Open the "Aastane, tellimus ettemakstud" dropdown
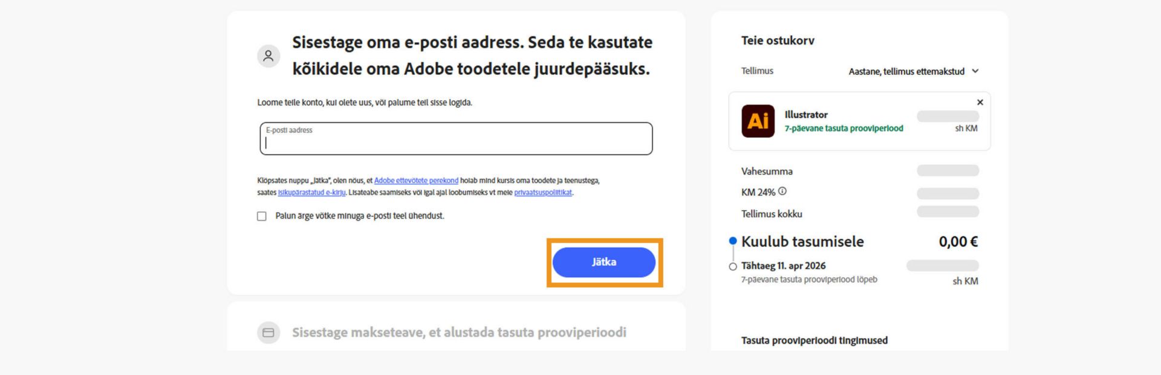This screenshot has height=375, width=1161. [907, 71]
